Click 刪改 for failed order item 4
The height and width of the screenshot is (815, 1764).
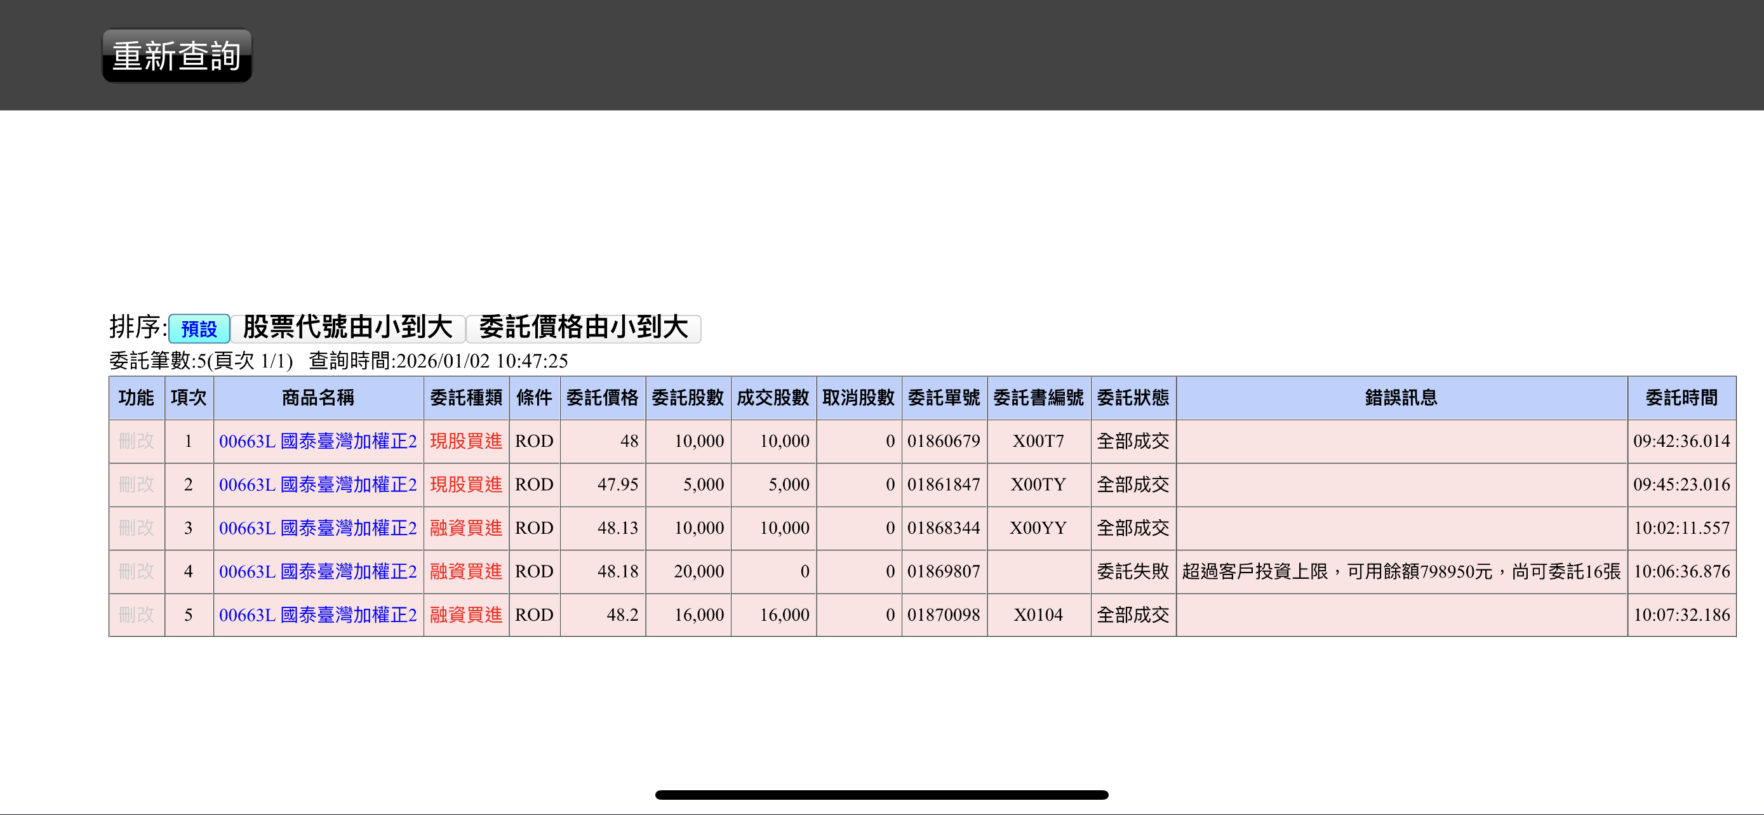click(137, 571)
